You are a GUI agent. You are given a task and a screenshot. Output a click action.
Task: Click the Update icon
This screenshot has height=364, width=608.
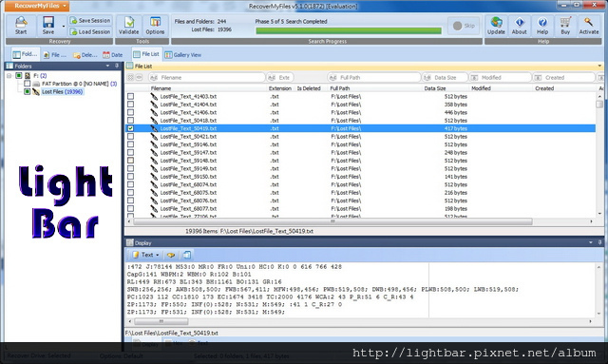496,26
